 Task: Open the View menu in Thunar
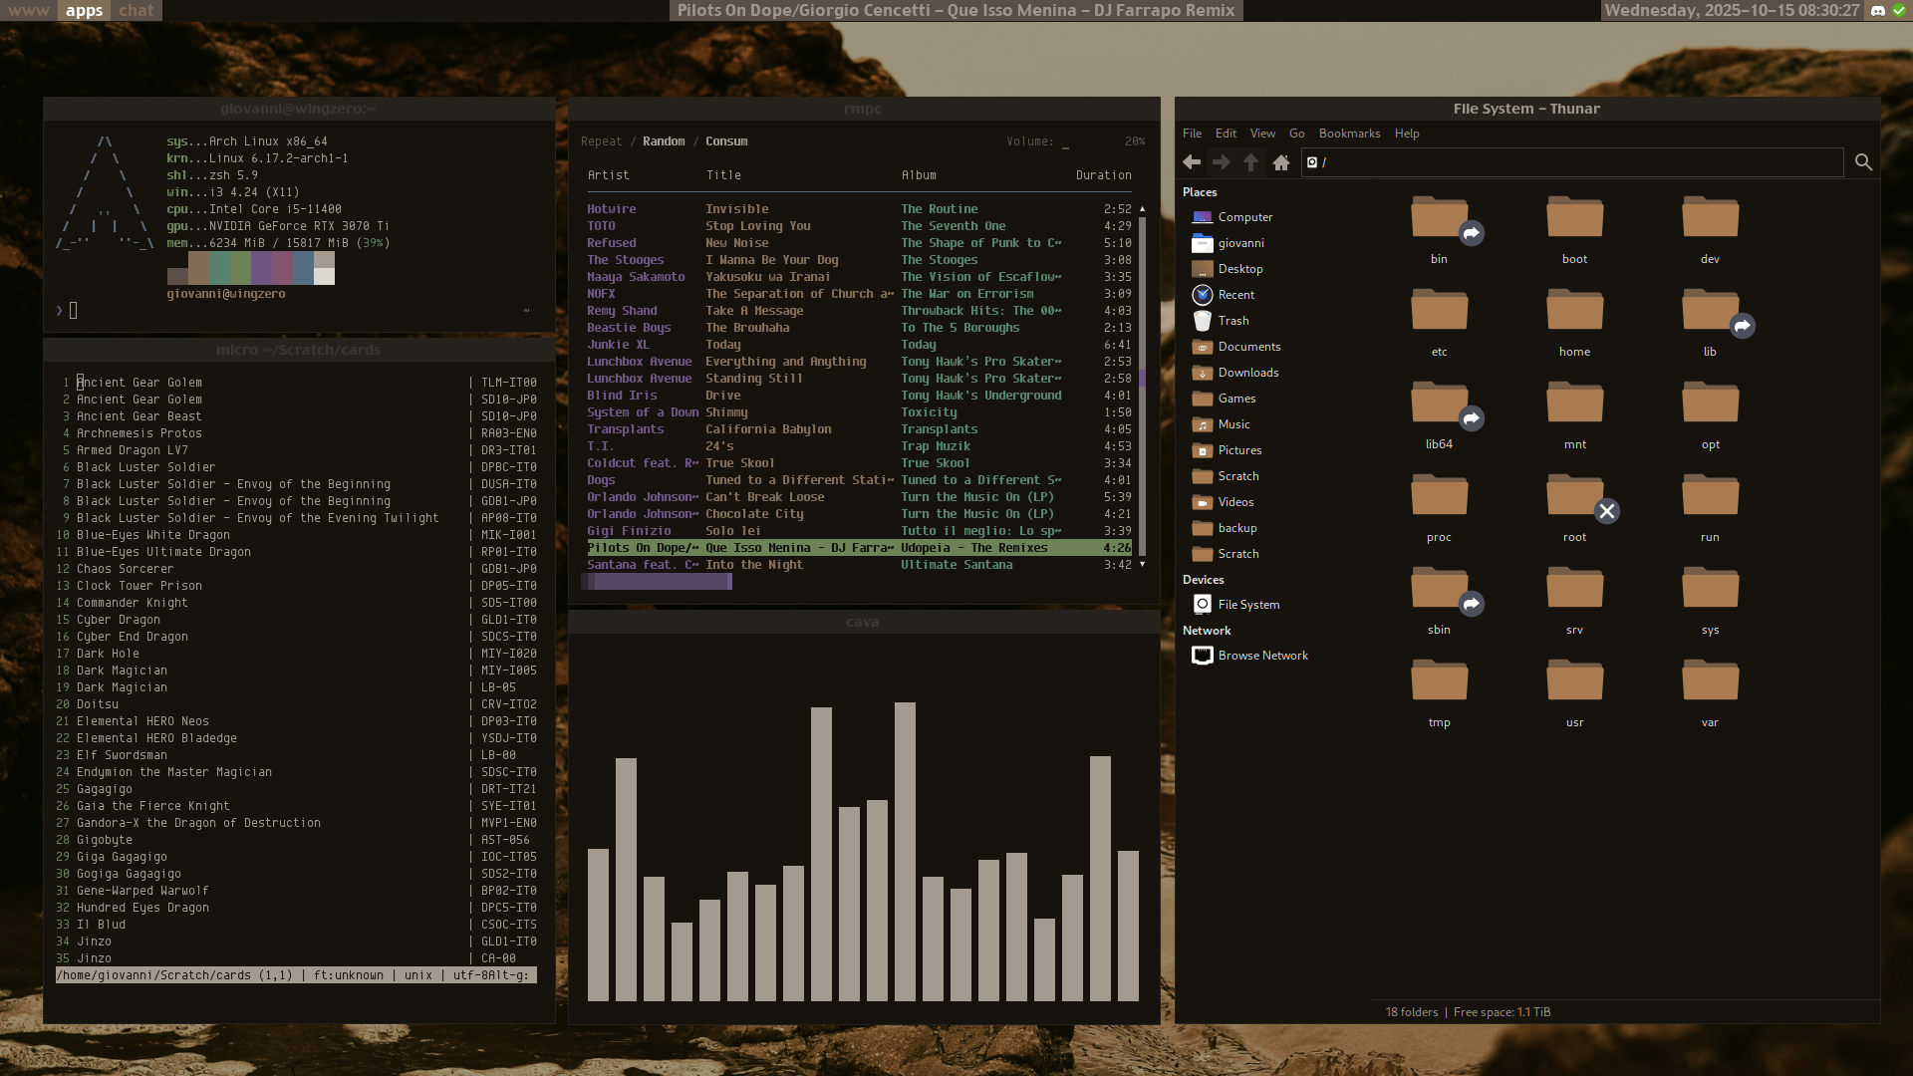tap(1262, 134)
